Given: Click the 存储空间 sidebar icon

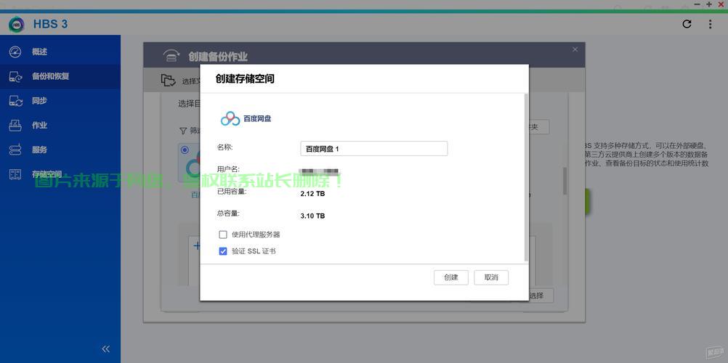Looking at the screenshot, I should click(15, 174).
